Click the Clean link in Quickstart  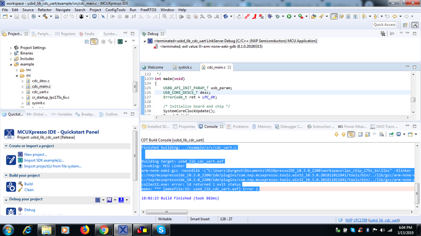coord(29,190)
